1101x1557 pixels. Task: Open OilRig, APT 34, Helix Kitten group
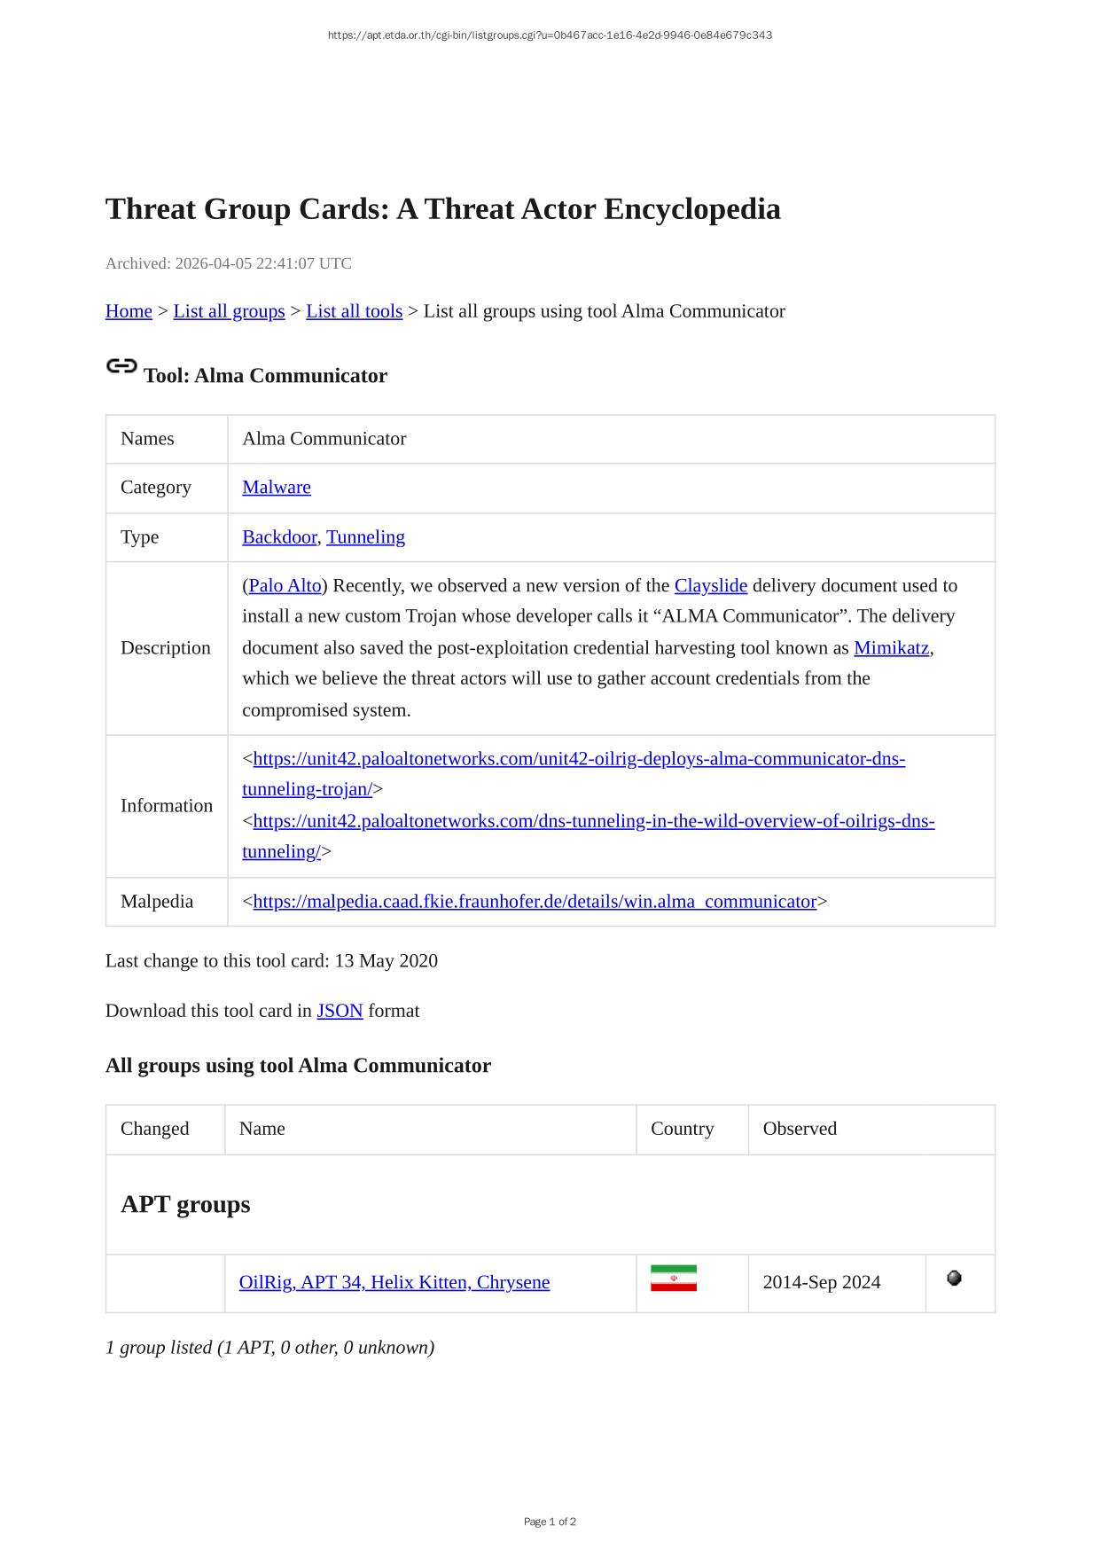[x=394, y=1282]
